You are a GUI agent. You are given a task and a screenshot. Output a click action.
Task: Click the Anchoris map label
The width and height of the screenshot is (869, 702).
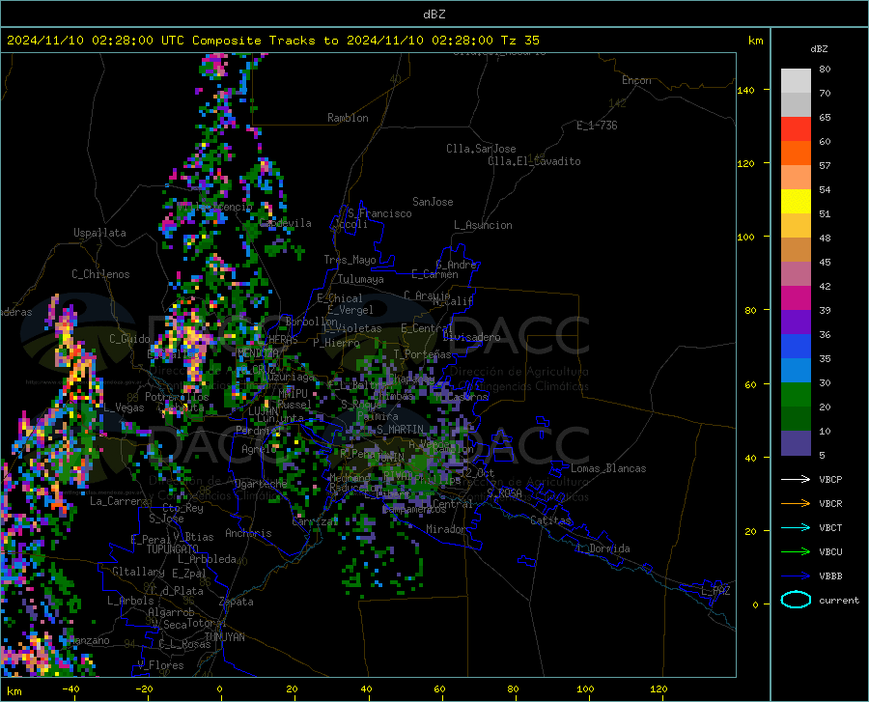tap(248, 533)
